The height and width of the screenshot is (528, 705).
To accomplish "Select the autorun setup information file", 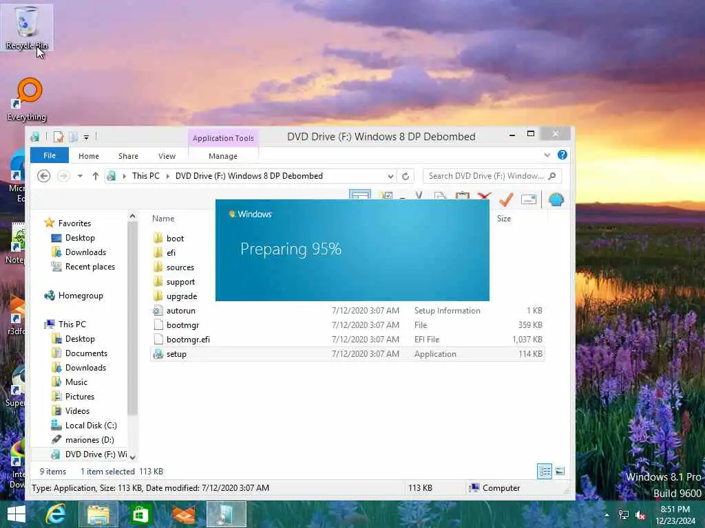I will tap(347, 310).
